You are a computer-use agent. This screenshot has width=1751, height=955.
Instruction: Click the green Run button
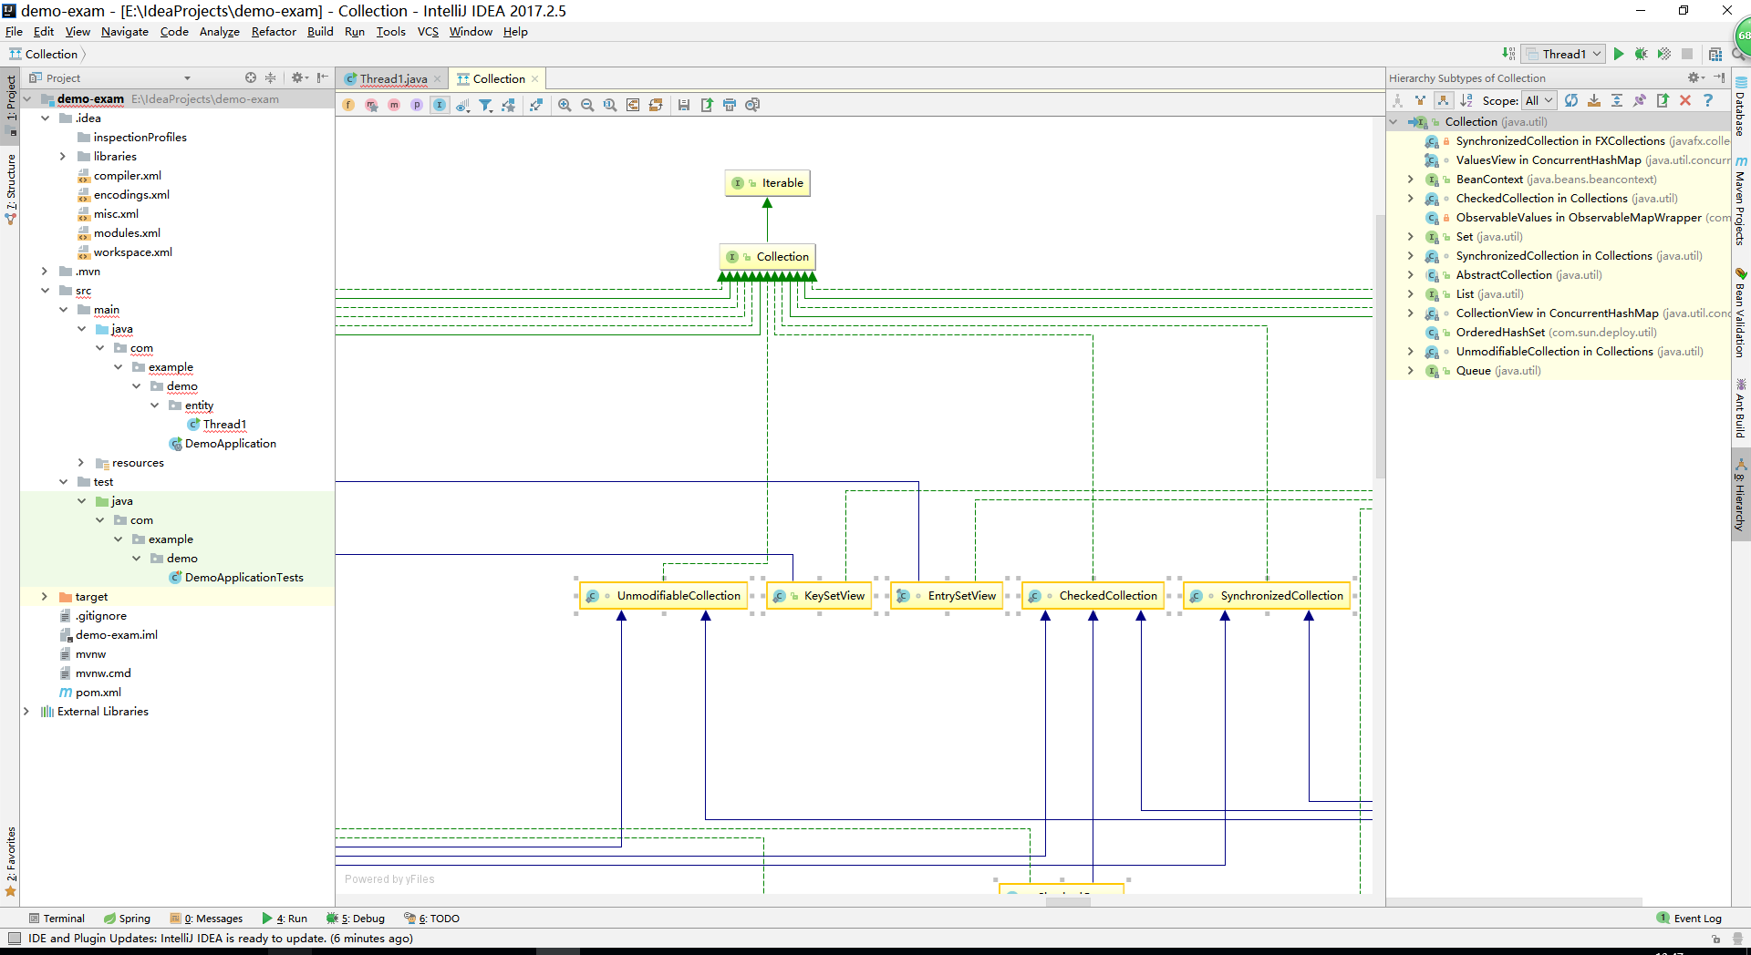coord(1619,54)
